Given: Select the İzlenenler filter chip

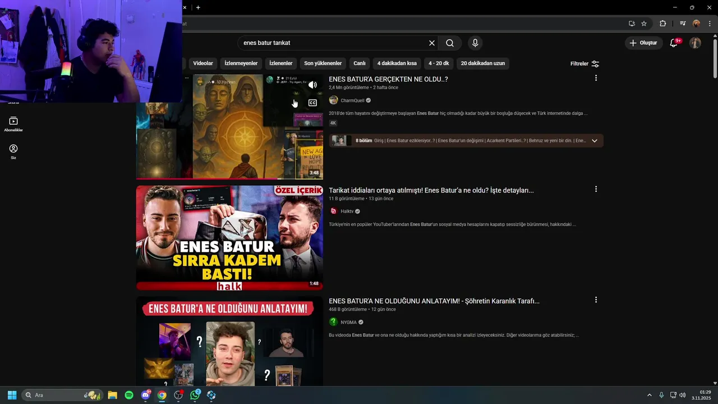Looking at the screenshot, I should point(280,63).
